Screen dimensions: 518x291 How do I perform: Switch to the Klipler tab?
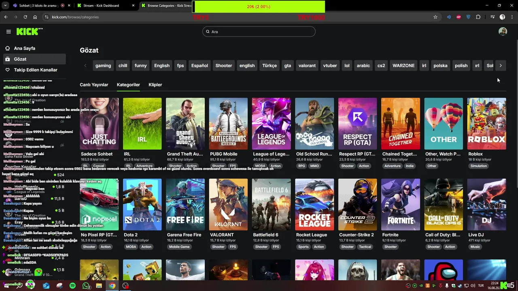(x=155, y=84)
